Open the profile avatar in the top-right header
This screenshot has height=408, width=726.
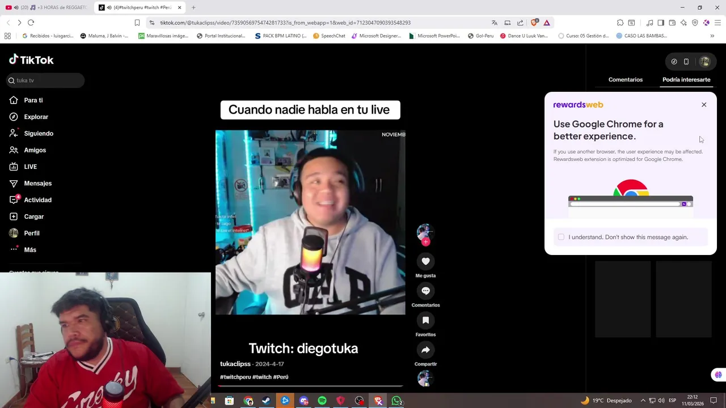click(704, 61)
